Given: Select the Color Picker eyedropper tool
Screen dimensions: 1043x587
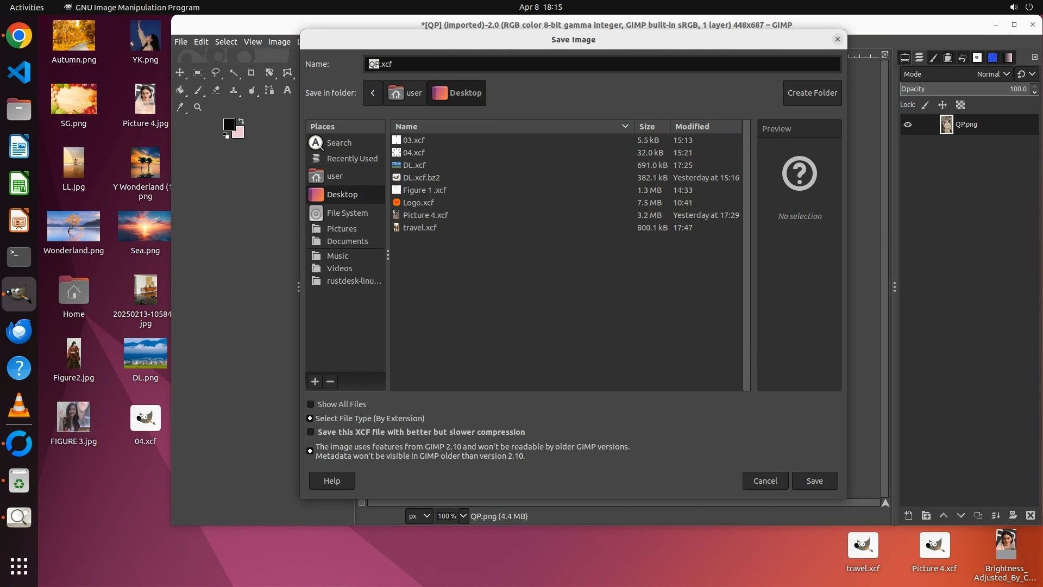Looking at the screenshot, I should pos(180,108).
